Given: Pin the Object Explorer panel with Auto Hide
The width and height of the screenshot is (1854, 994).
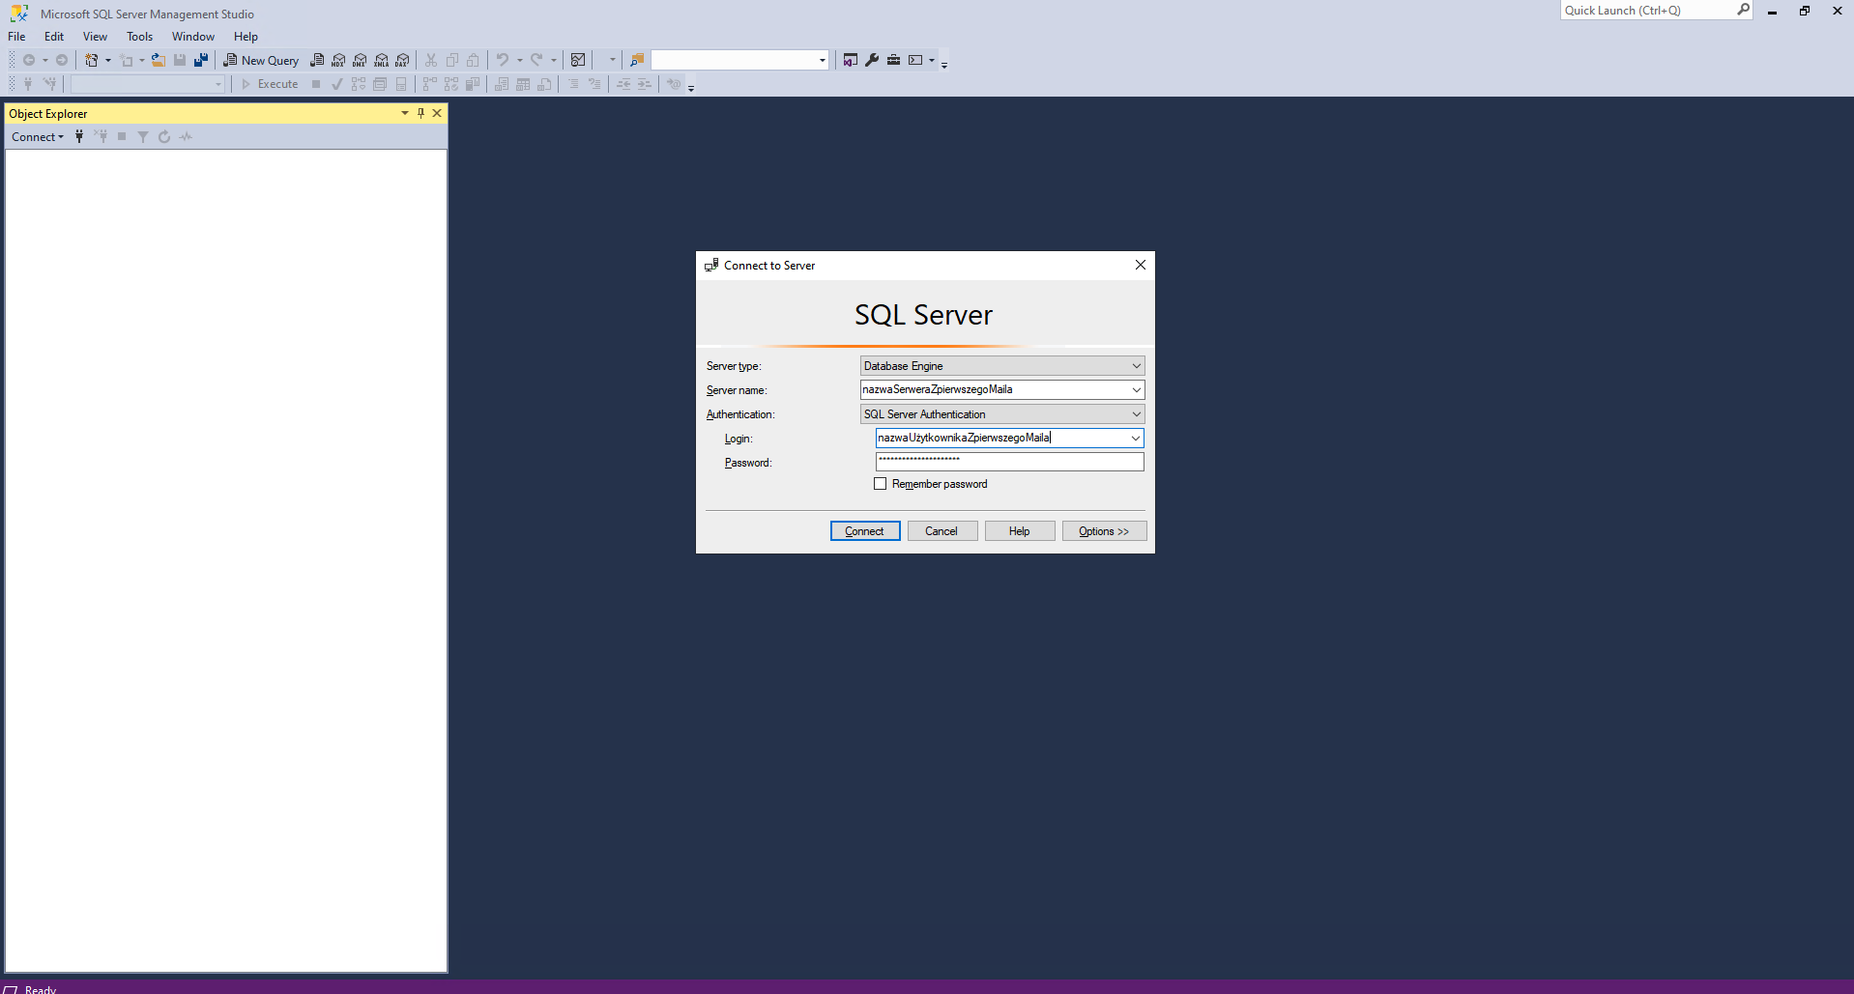Looking at the screenshot, I should pos(420,113).
